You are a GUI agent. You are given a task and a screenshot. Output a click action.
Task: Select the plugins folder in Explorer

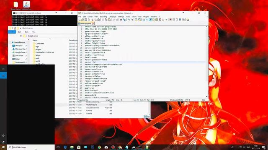(x=38, y=50)
